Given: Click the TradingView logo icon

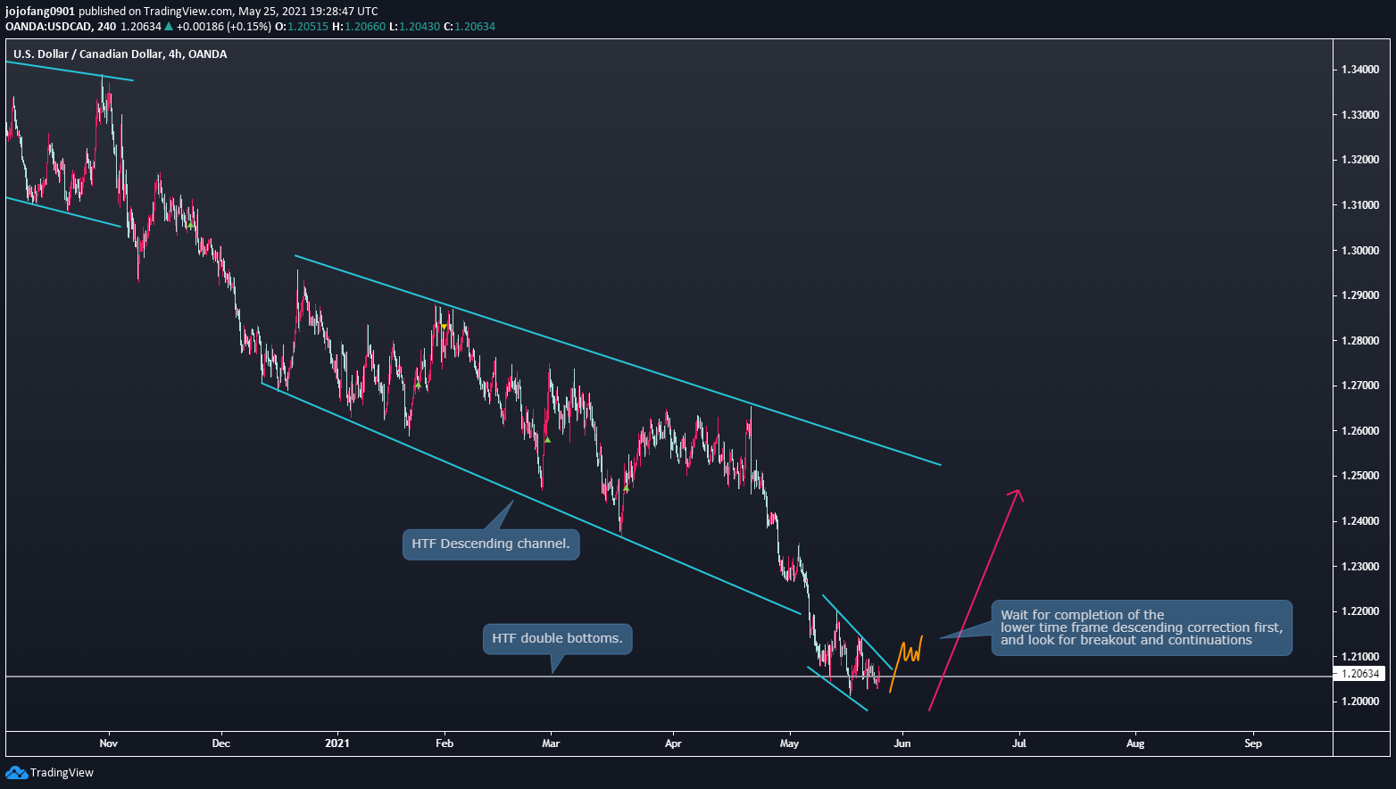Looking at the screenshot, I should (x=16, y=772).
